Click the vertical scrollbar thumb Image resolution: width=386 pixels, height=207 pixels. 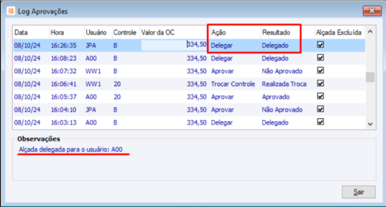coord(370,77)
